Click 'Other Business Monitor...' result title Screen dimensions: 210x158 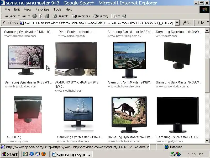pos(77,32)
